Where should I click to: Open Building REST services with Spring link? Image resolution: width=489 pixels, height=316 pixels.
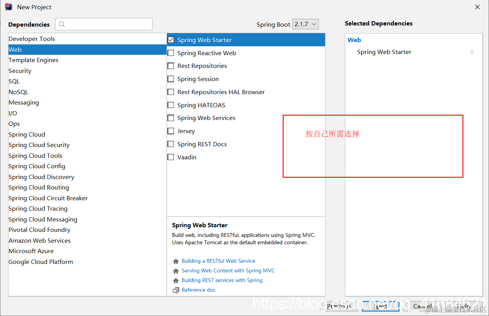[222, 281]
